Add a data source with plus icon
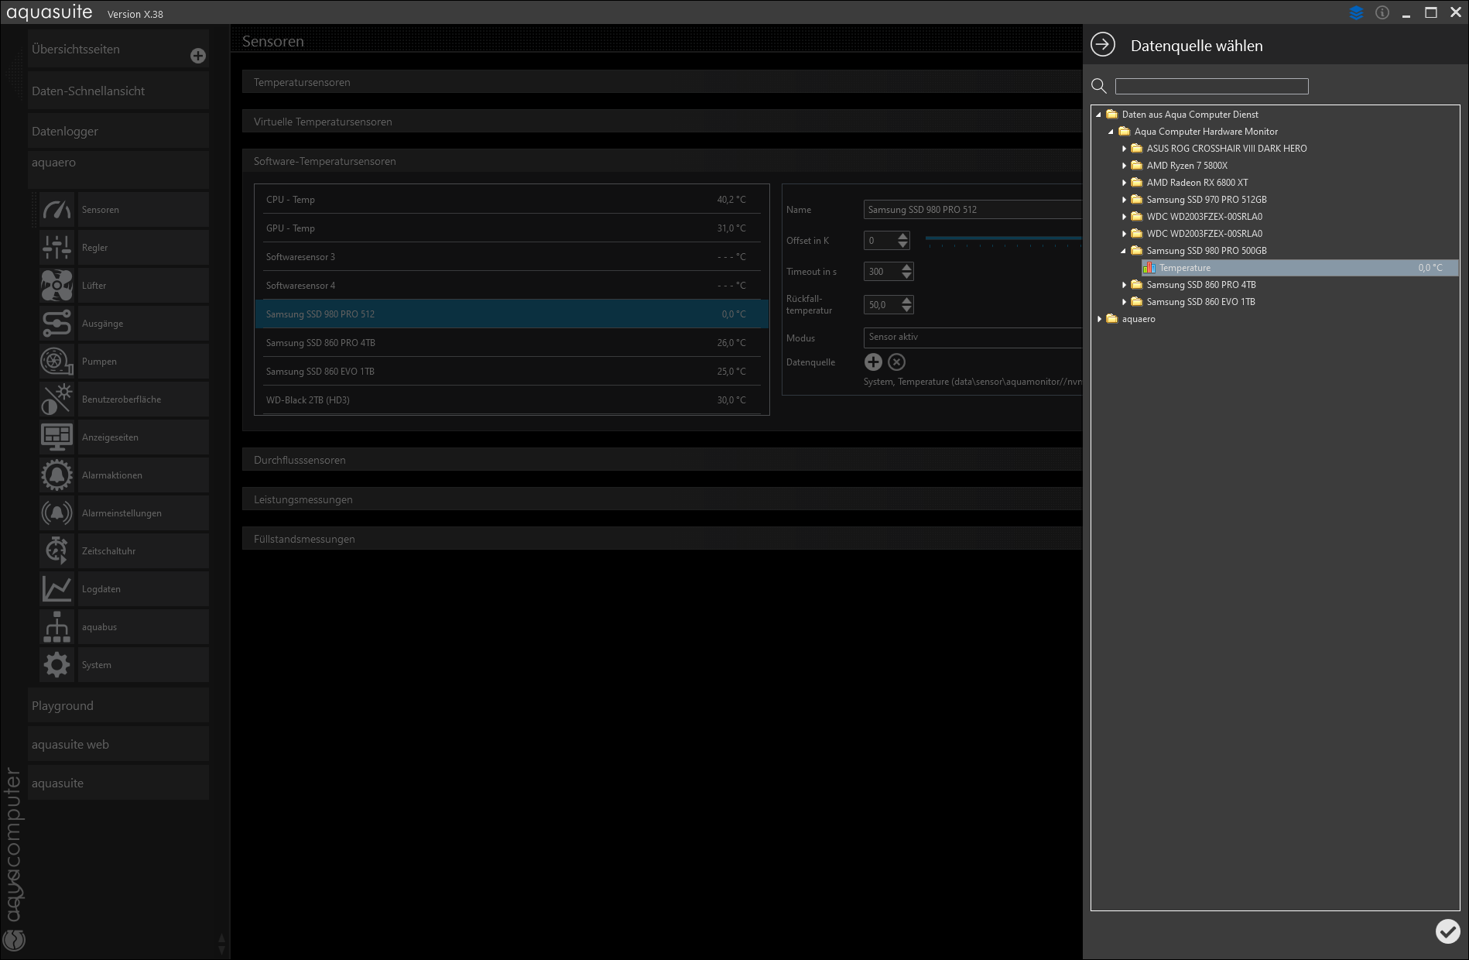 [873, 362]
